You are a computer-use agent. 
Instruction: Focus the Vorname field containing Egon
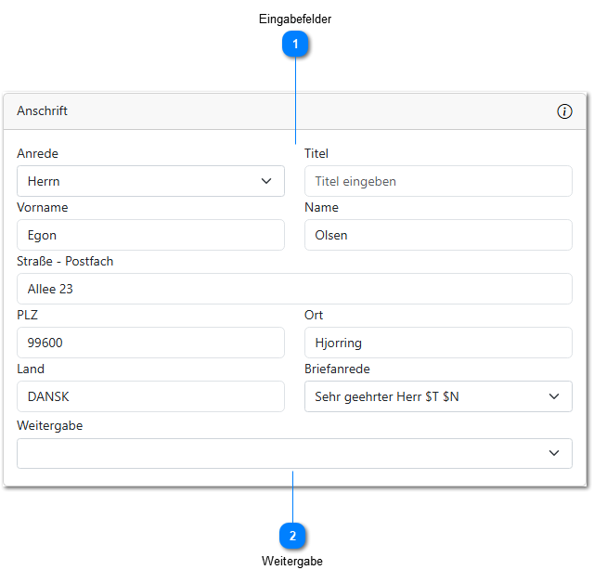(x=150, y=235)
